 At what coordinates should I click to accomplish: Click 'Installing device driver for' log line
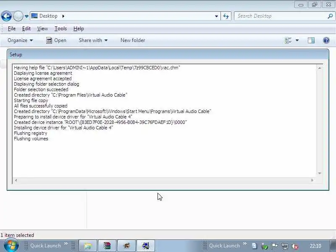point(63,128)
